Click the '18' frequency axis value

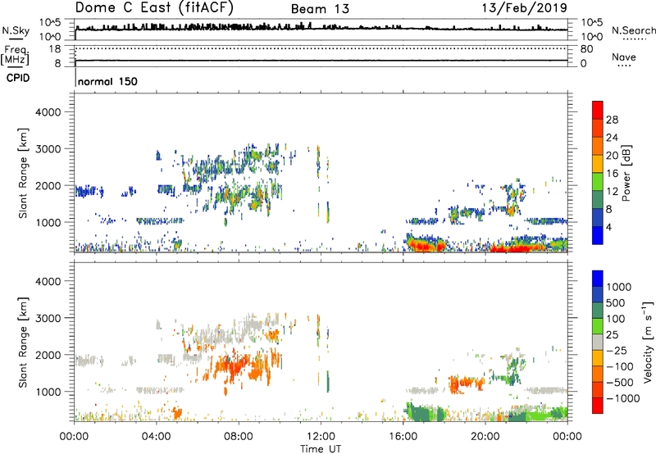coord(55,49)
